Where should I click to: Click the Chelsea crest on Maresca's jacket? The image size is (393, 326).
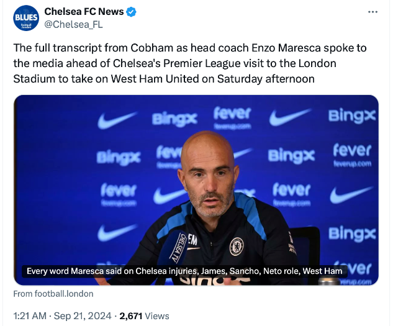(237, 246)
